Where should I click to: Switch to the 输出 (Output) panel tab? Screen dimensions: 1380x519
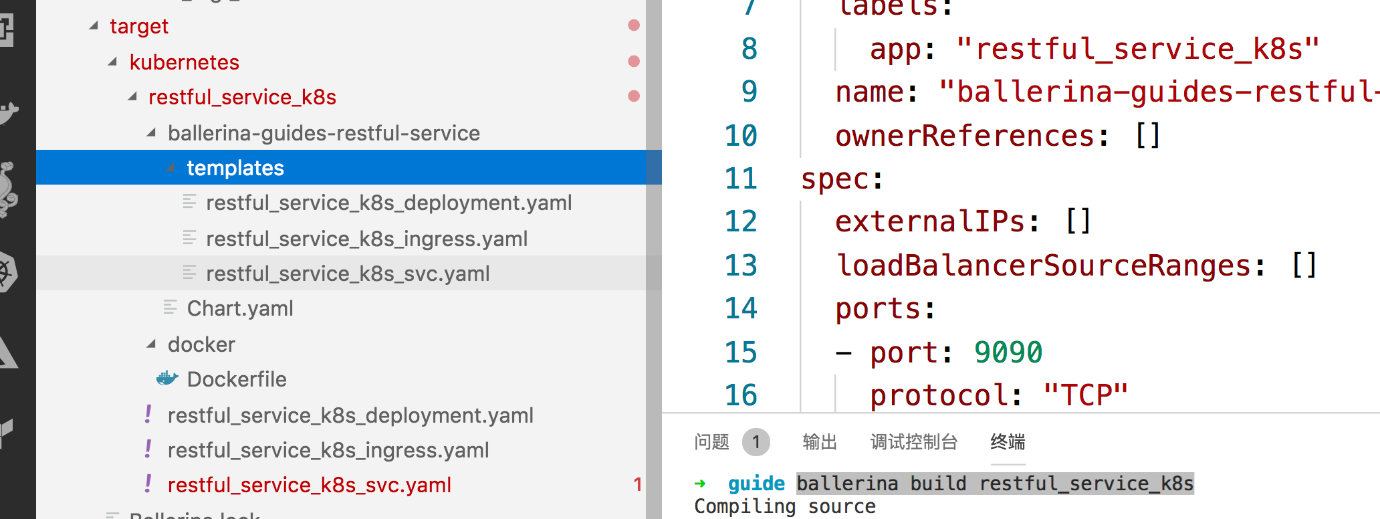pos(820,441)
